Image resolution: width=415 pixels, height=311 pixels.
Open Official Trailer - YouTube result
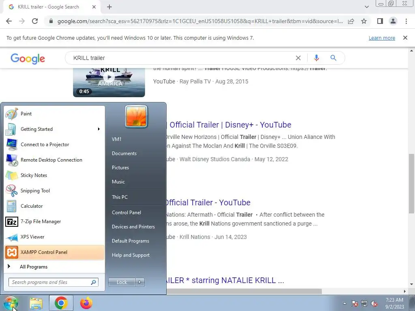coord(208,202)
